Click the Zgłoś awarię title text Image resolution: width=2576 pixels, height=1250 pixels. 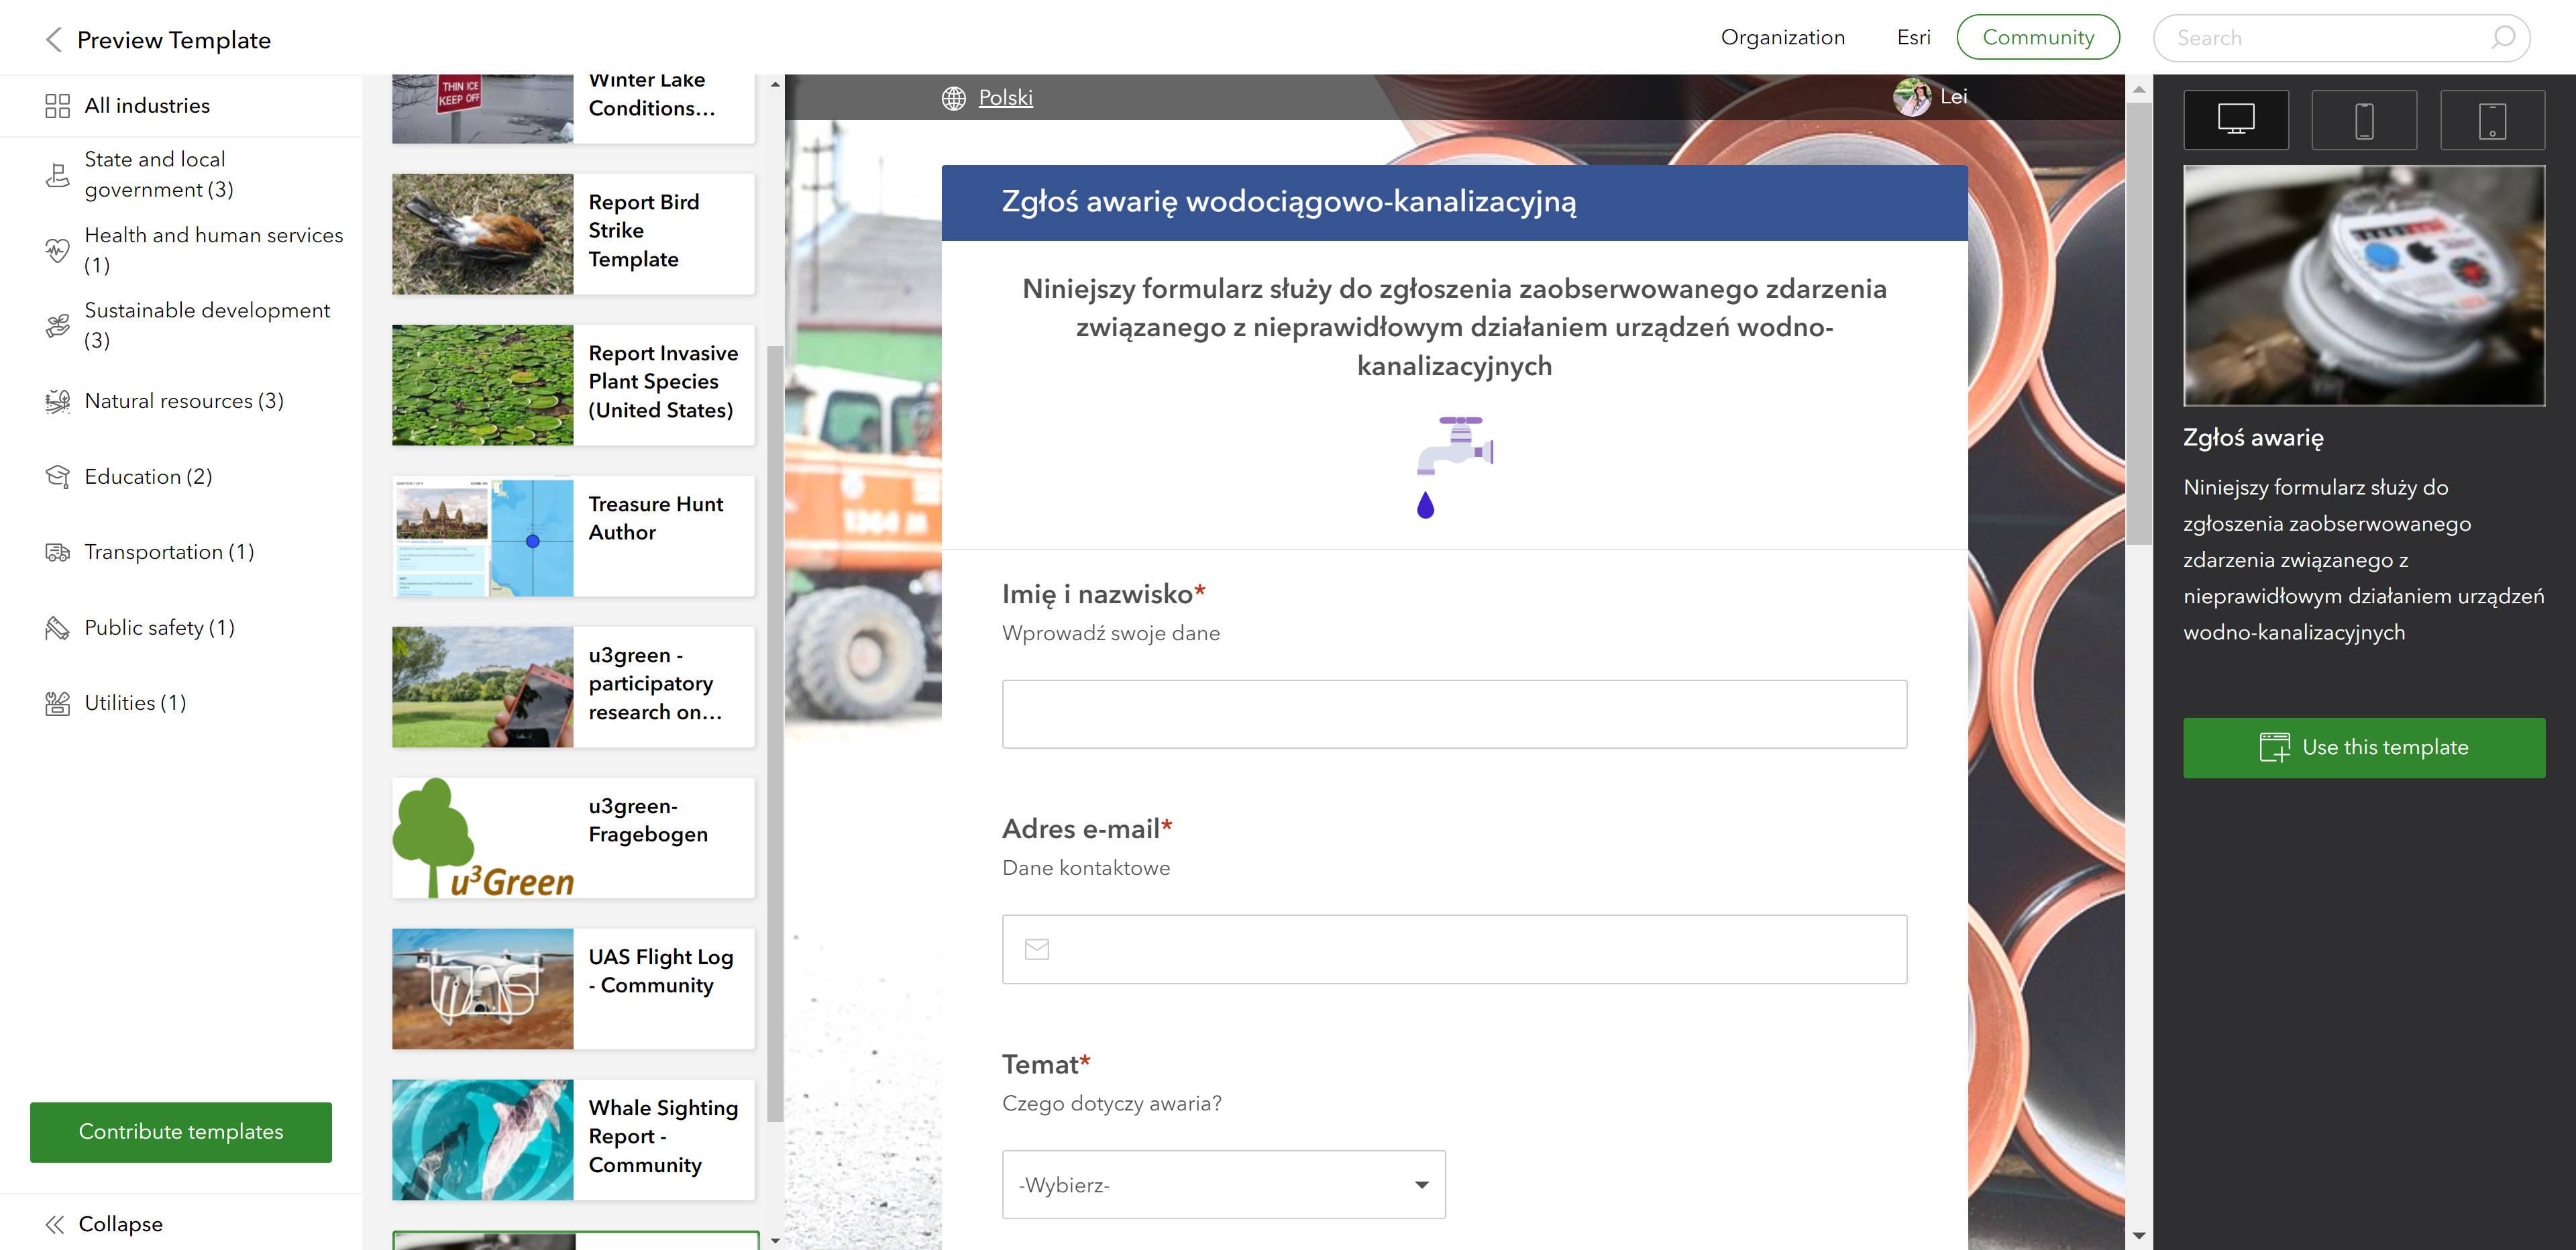coord(2253,438)
